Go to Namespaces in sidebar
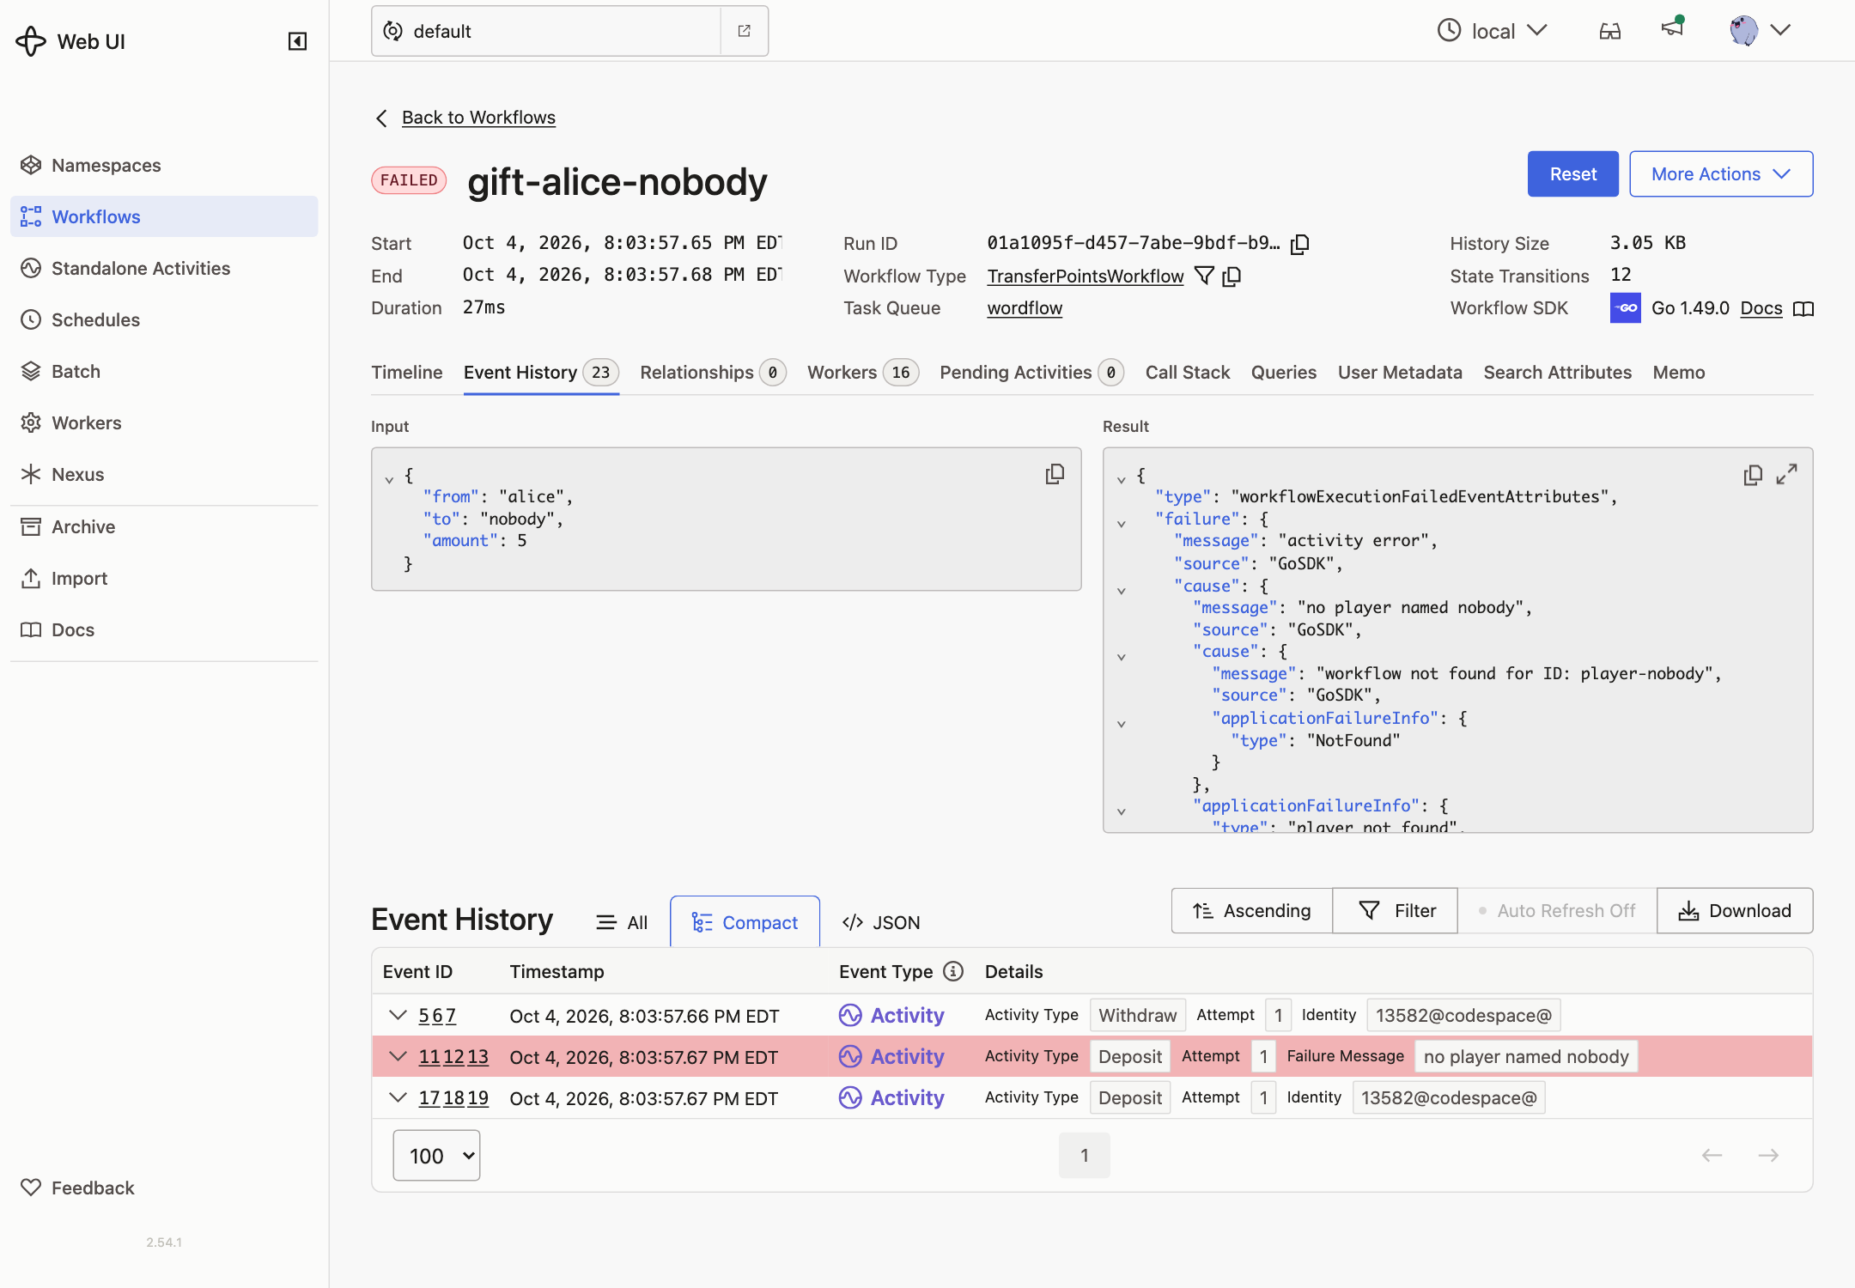Viewport: 1855px width, 1288px height. (x=164, y=165)
